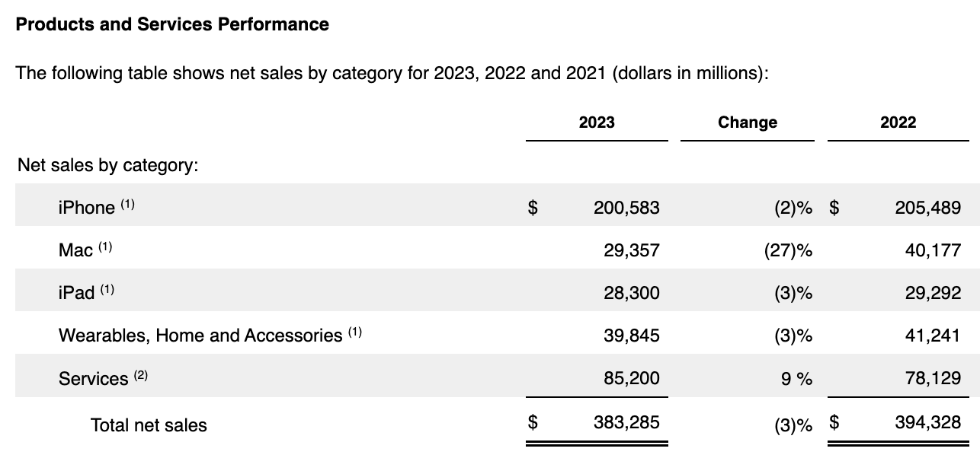Click the Mac row label
The width and height of the screenshot is (980, 458).
coord(76,250)
